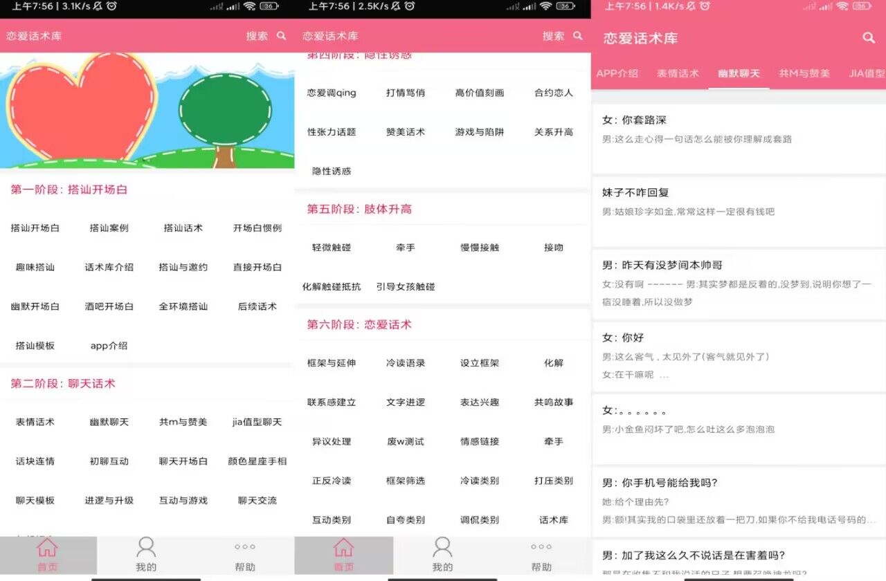Viewport: 886px width, 581px height.
Task: Open the 框架与延伸 category
Action: point(332,363)
